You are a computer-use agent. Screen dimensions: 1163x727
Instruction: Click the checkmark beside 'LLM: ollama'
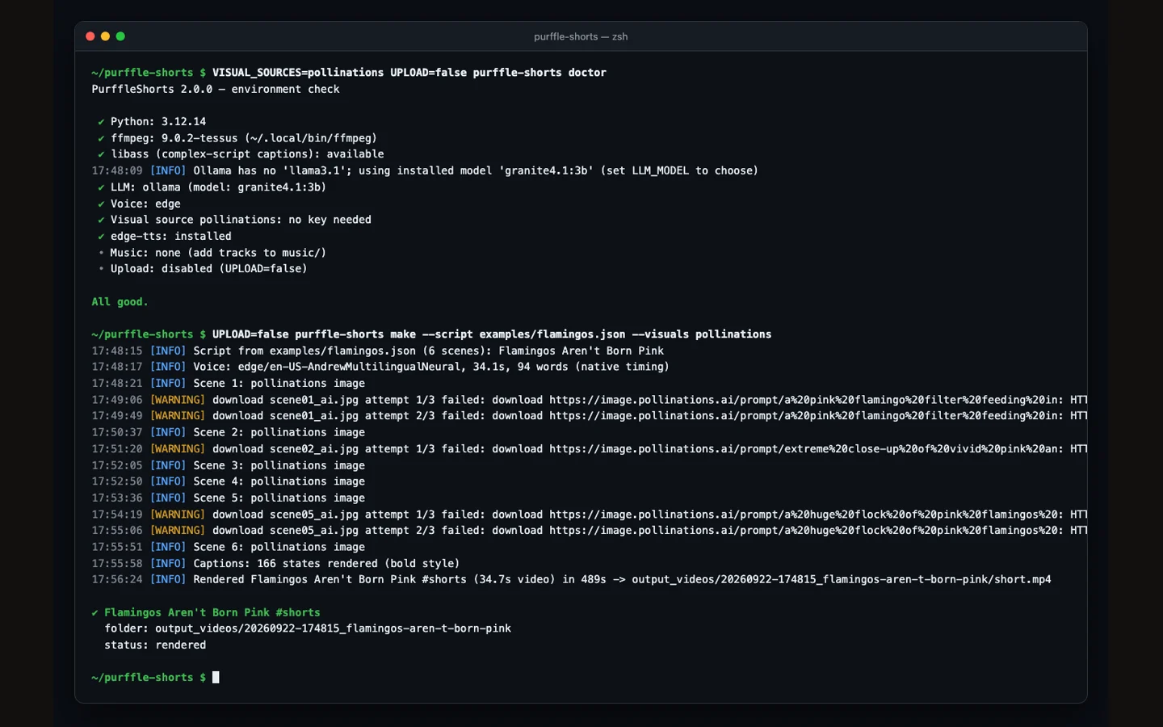[x=101, y=187]
